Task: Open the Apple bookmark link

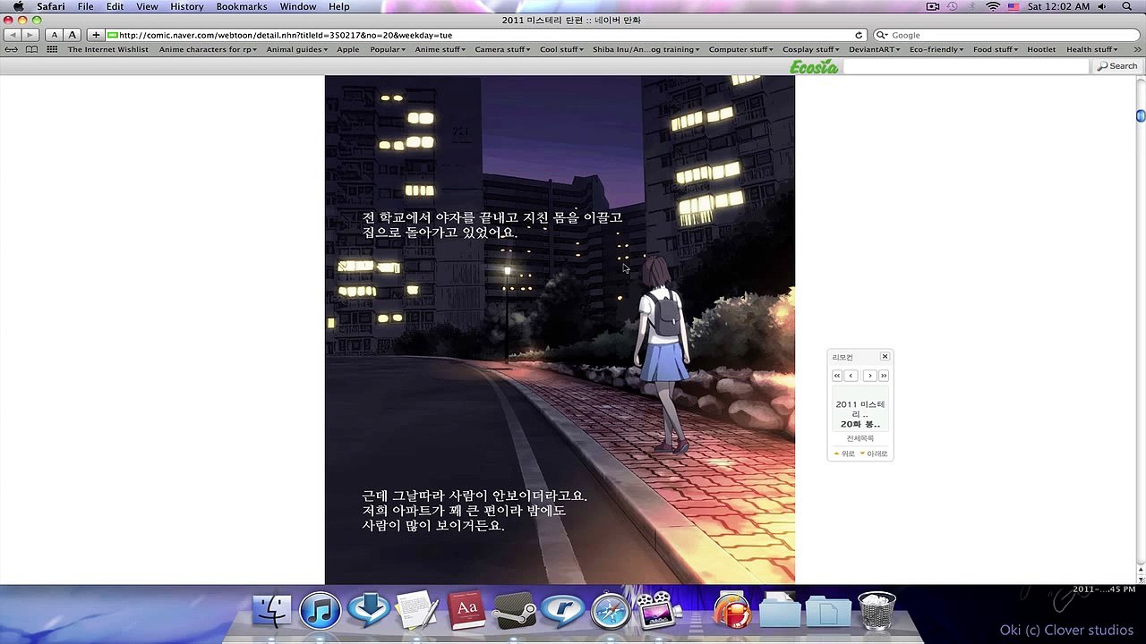Action: 348,49
